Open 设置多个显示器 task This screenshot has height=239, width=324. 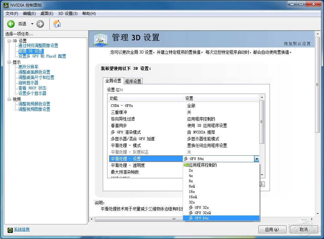(32, 93)
